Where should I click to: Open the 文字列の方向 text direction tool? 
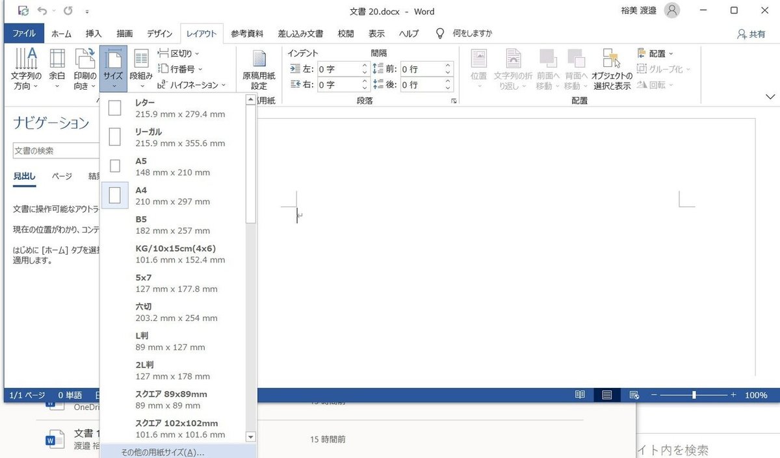tap(26, 69)
